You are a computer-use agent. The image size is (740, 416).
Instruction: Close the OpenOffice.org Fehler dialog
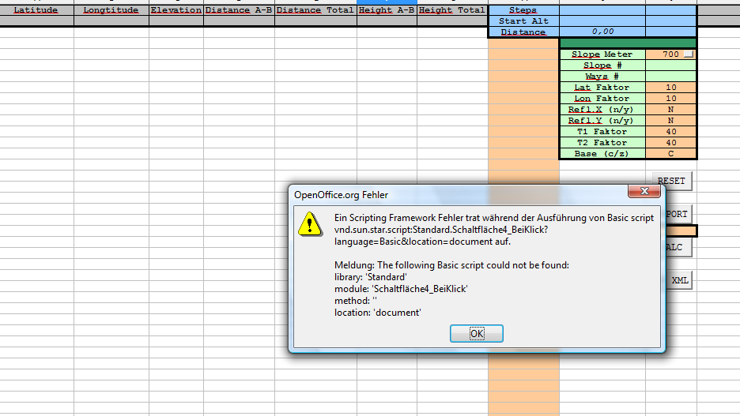point(644,192)
